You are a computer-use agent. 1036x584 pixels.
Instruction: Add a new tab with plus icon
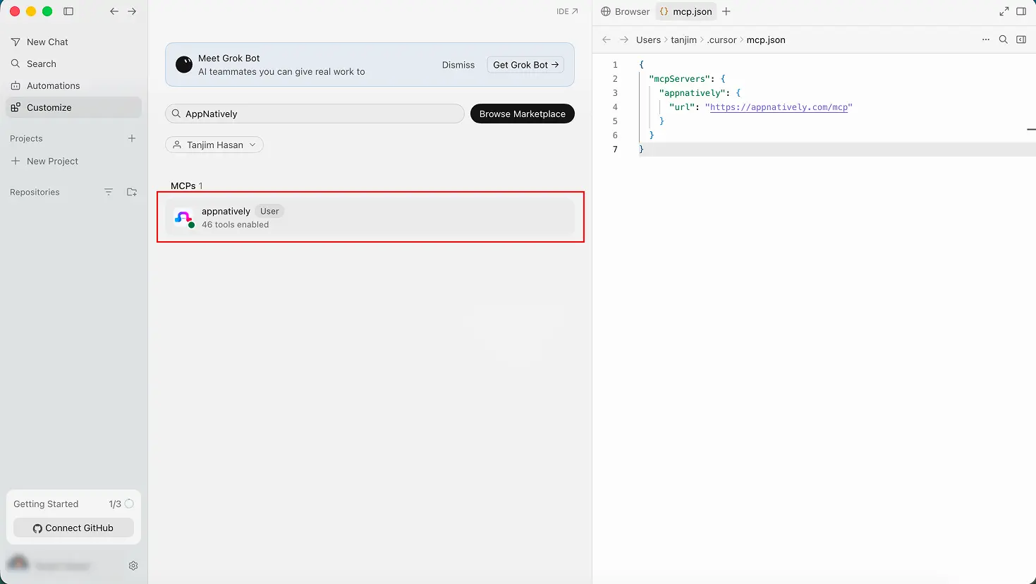tap(726, 11)
